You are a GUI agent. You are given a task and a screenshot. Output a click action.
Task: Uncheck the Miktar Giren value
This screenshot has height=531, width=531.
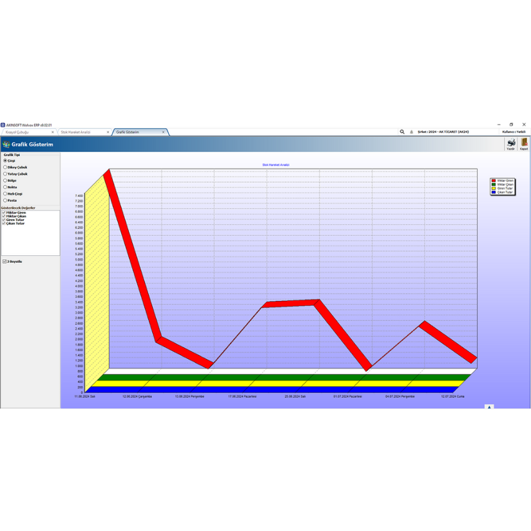click(4, 213)
